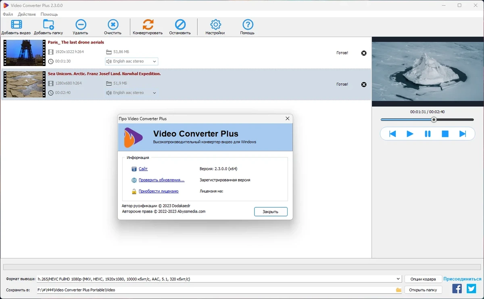Skip to next track in player
Screen dimensions: 484x299
click(x=463, y=134)
